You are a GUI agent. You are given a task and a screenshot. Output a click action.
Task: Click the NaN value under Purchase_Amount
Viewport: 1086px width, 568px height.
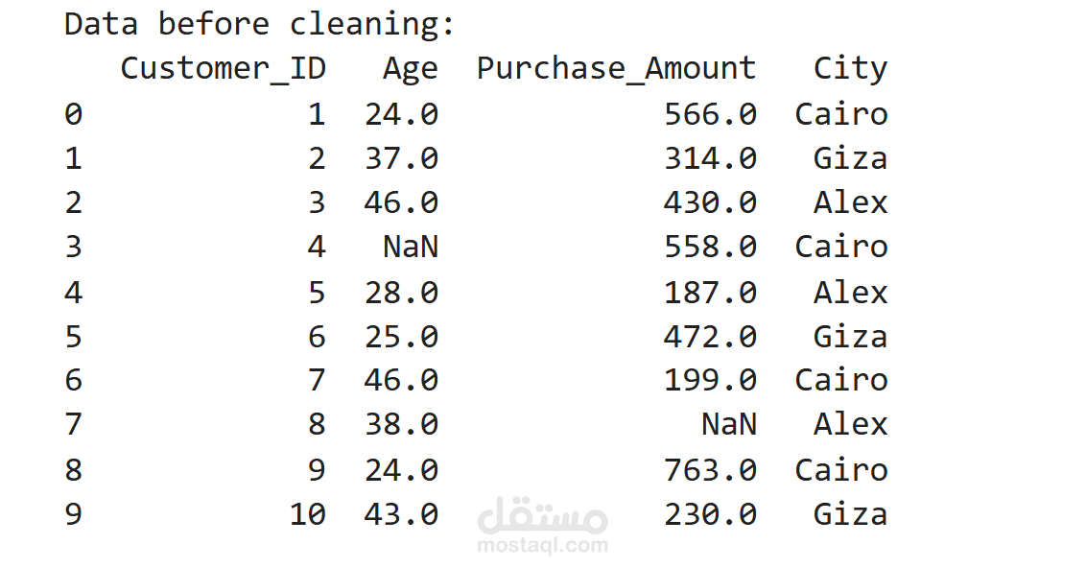(728, 424)
